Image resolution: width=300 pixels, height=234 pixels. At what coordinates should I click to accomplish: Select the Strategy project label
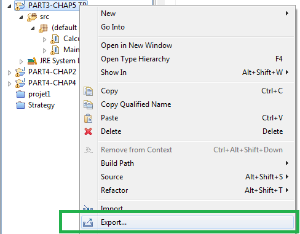[x=41, y=105]
